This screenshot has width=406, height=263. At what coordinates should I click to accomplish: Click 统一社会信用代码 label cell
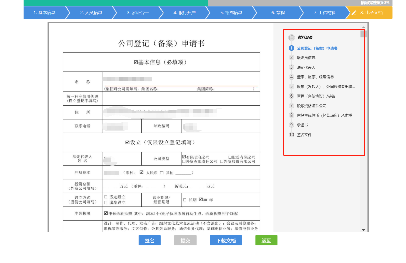pos(82,99)
